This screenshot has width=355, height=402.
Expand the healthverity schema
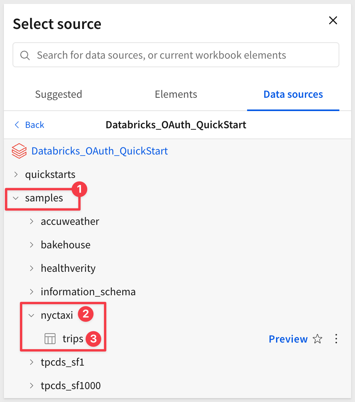pos(32,268)
